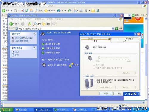
Task: Select third radio button in web page sidebar
Action: point(4,30)
